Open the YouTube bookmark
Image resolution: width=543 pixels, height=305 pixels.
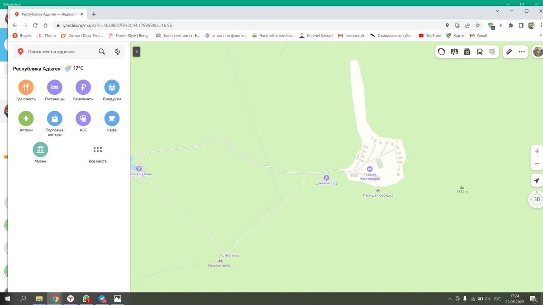tap(430, 35)
